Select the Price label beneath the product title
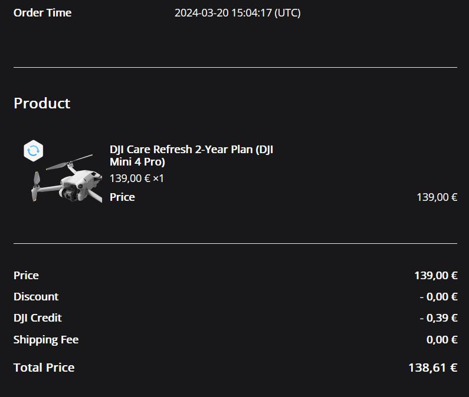Screen dimensions: 469x397 click(x=122, y=197)
